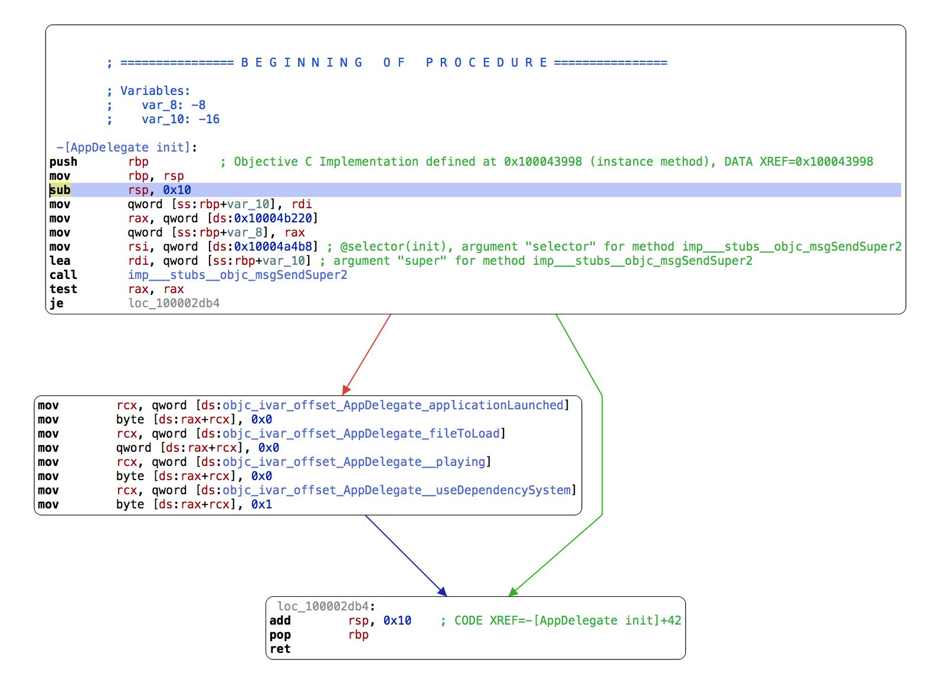
Task: Select the pop rbp instruction
Action: point(319,635)
